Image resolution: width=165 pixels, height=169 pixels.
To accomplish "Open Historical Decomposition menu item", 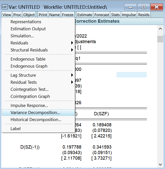I will (36, 120).
